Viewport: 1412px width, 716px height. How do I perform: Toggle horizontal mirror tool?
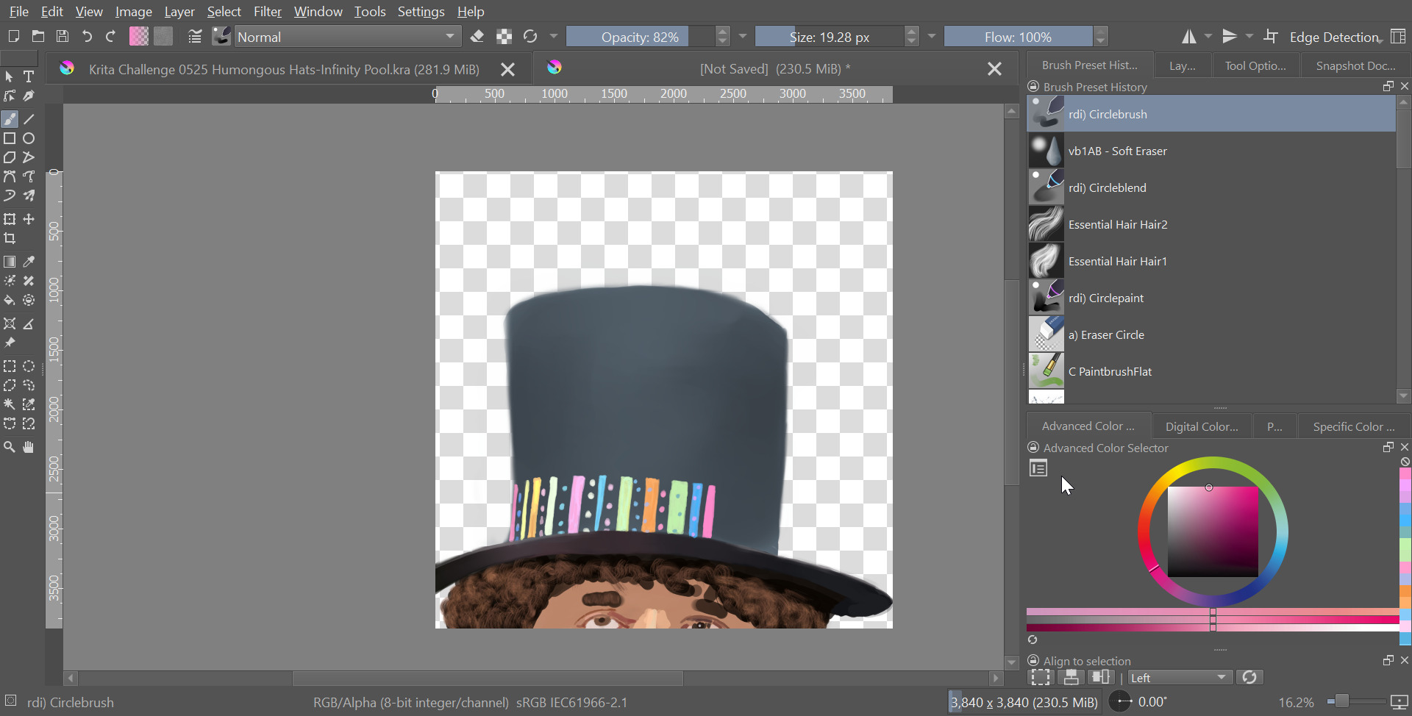(1188, 37)
